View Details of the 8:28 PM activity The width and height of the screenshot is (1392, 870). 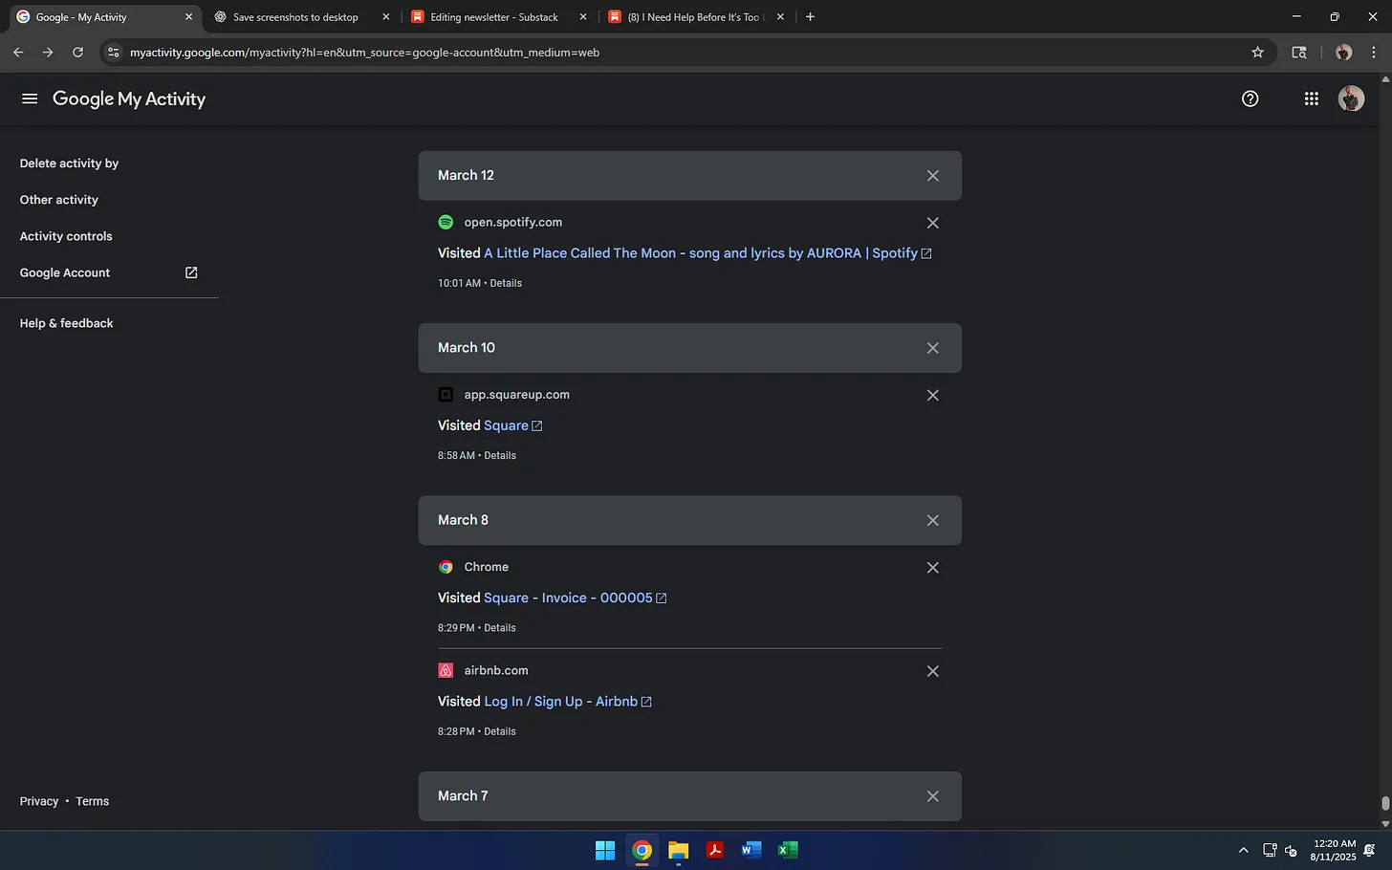(x=500, y=731)
